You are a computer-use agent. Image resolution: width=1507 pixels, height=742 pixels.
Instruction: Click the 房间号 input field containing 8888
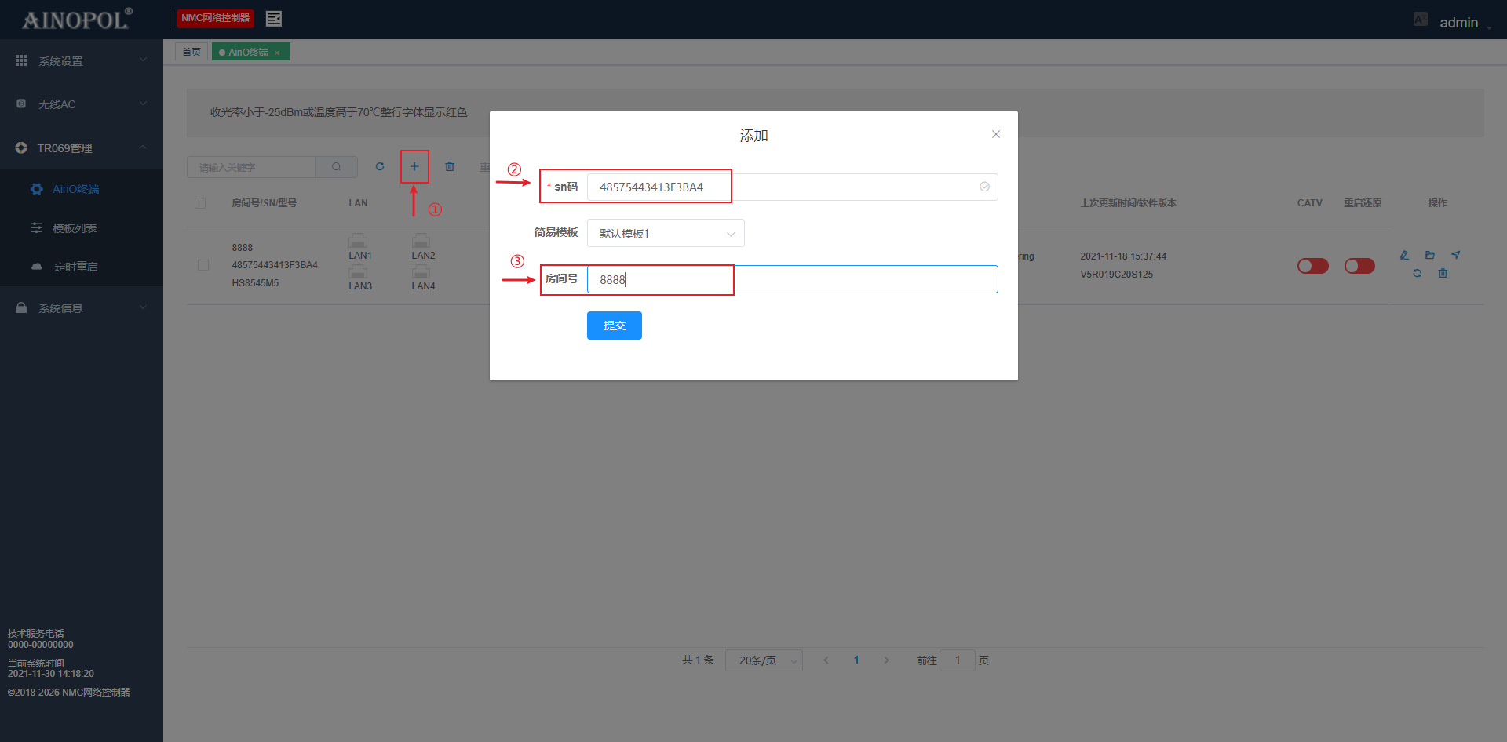(792, 279)
